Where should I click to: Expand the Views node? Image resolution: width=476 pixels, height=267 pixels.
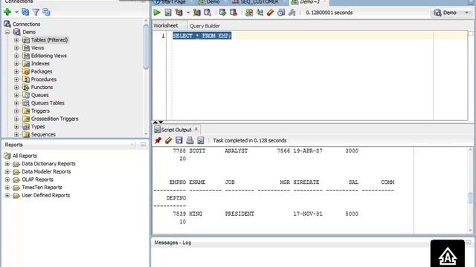16,47
